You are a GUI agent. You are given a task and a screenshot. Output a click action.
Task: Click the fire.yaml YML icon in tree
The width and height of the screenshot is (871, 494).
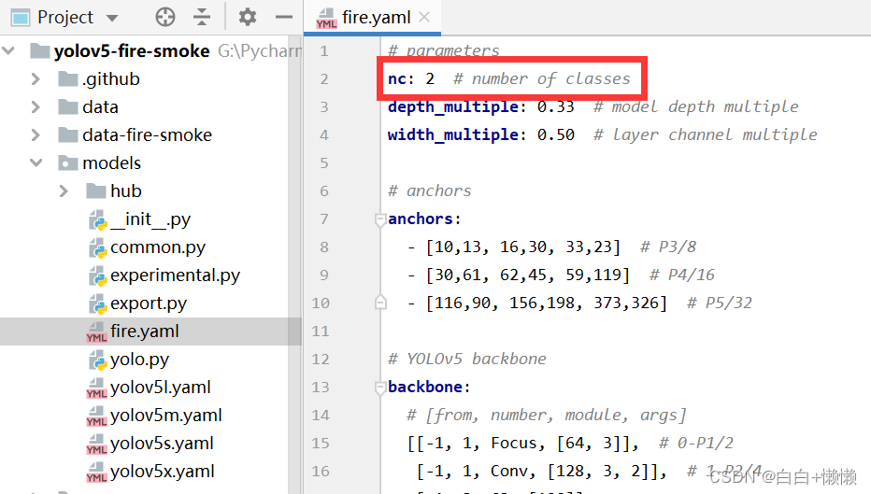click(96, 332)
